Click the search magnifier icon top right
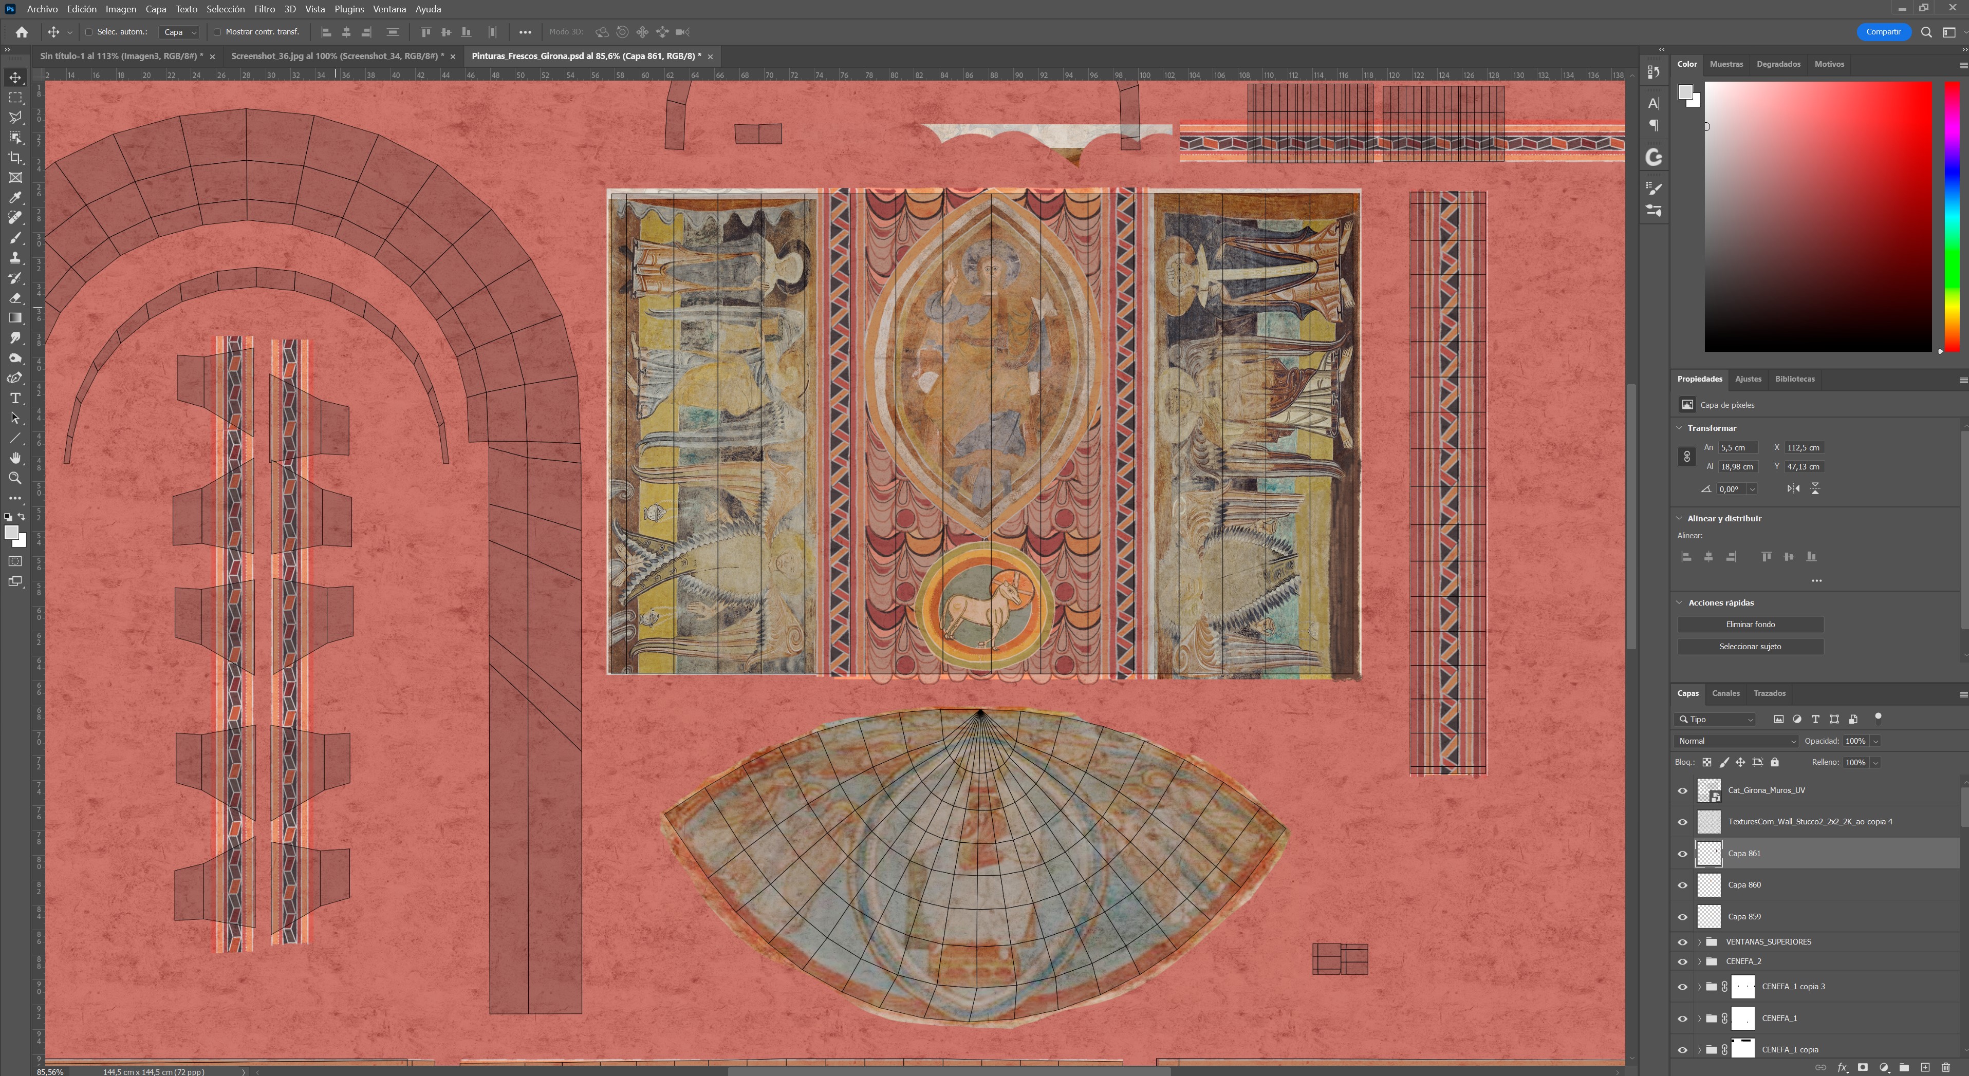The height and width of the screenshot is (1076, 1969). click(1926, 32)
